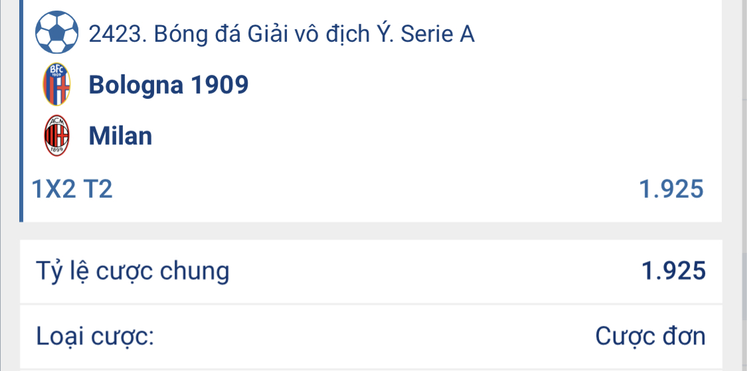This screenshot has height=371, width=747.
Task: Click the Bologna 1909 club crest
Action: (x=56, y=84)
